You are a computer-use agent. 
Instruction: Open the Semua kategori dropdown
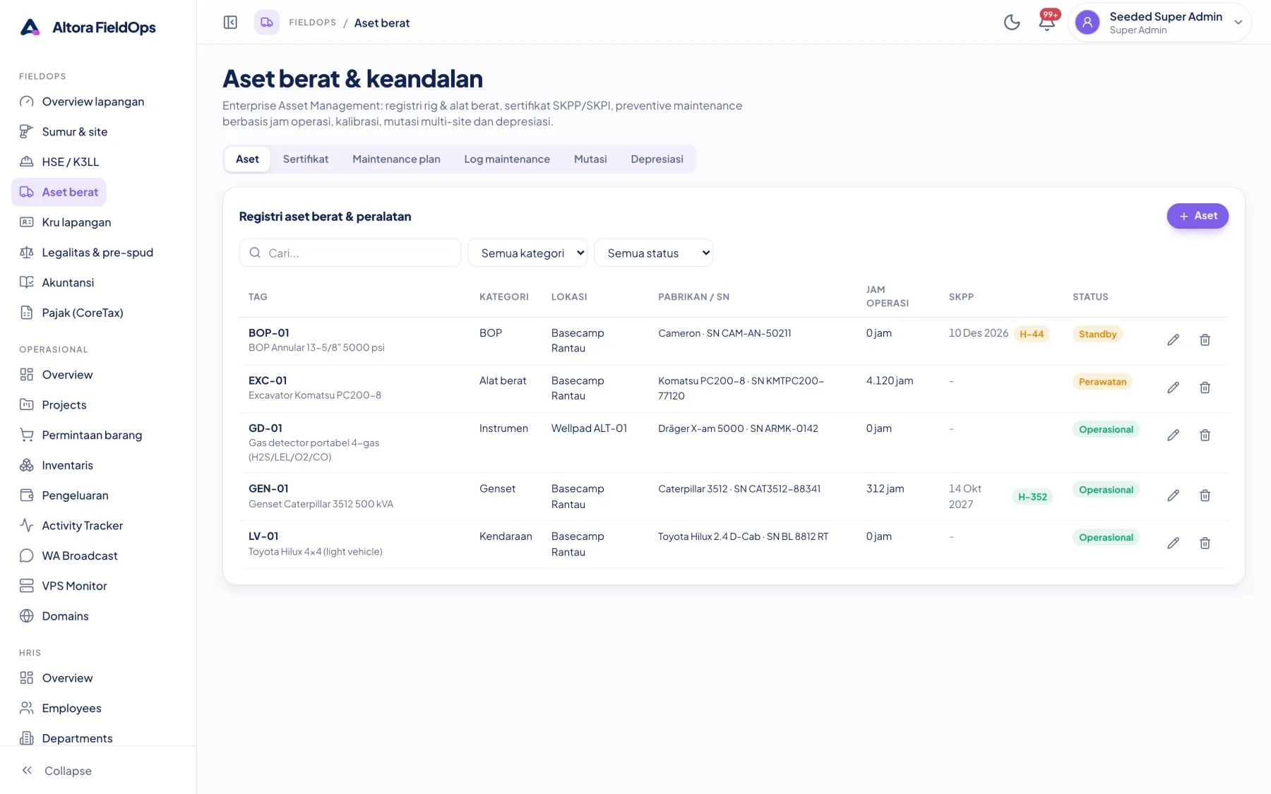click(527, 253)
